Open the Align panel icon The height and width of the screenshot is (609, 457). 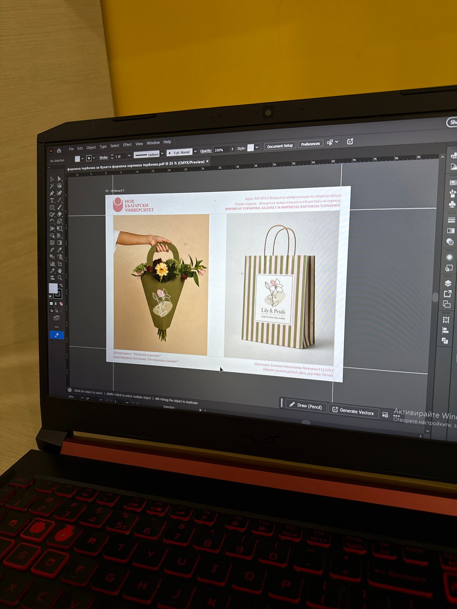coord(446,330)
